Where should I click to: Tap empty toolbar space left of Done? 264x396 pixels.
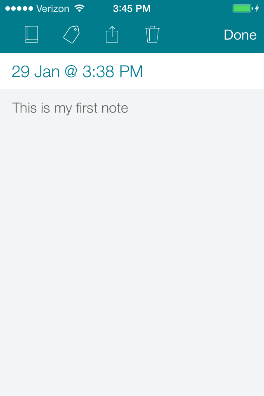[190, 35]
